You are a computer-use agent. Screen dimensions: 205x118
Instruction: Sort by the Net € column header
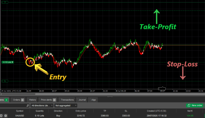click(190, 111)
